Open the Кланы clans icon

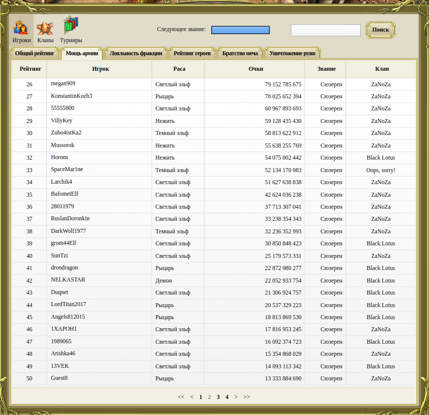tap(45, 31)
